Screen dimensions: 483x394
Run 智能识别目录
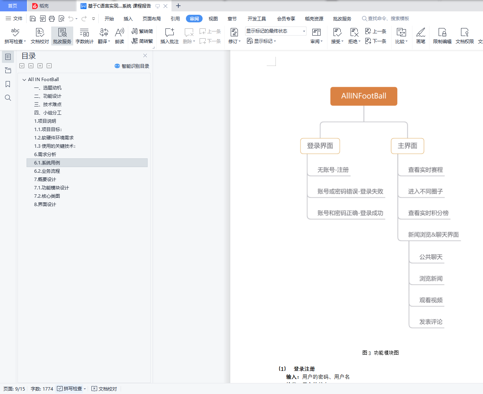click(x=132, y=66)
